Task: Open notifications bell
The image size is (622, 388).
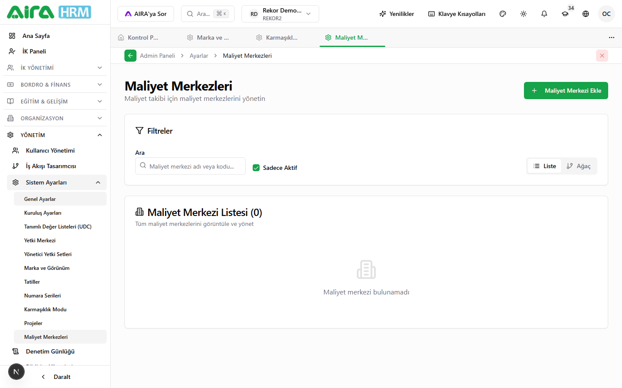Action: [x=544, y=14]
